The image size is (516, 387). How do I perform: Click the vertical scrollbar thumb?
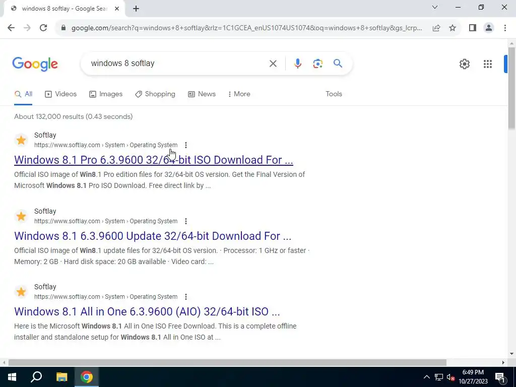coord(511,88)
